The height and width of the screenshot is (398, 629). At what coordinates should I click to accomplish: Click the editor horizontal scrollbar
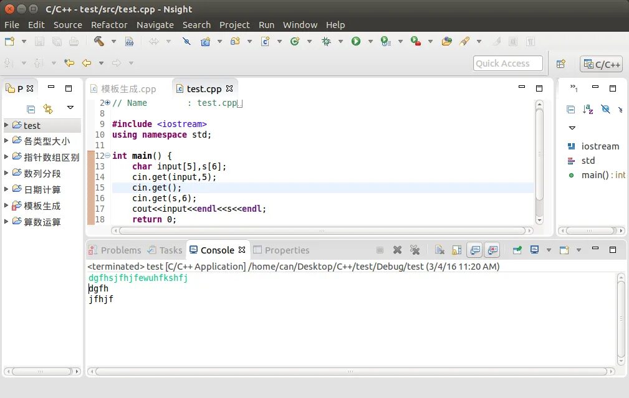pos(322,230)
